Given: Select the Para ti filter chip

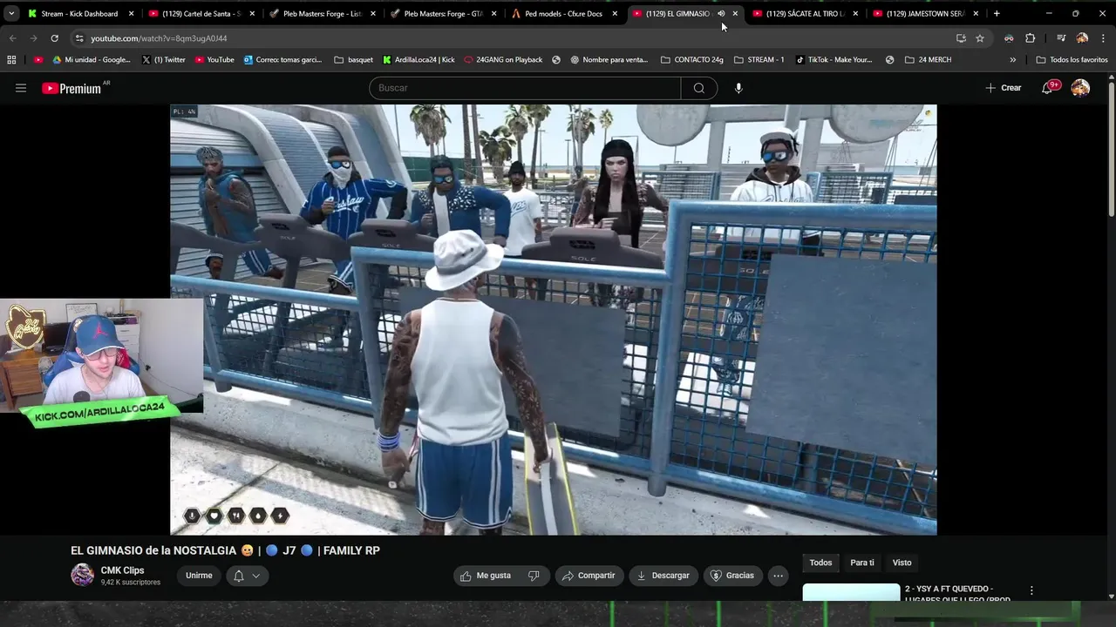Looking at the screenshot, I should point(862,563).
